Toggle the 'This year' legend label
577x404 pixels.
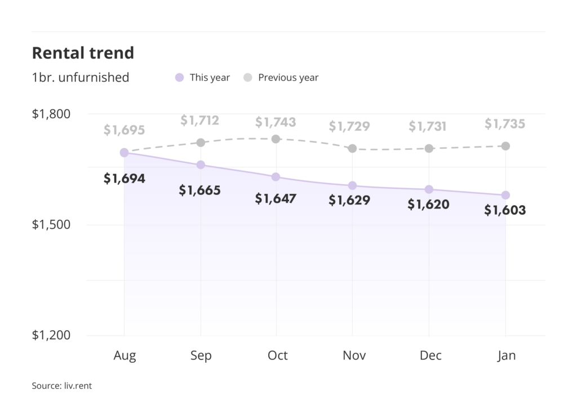210,78
